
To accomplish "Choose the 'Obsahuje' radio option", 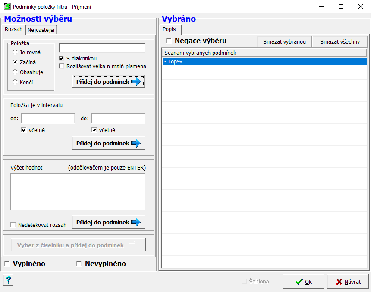I will point(16,72).
